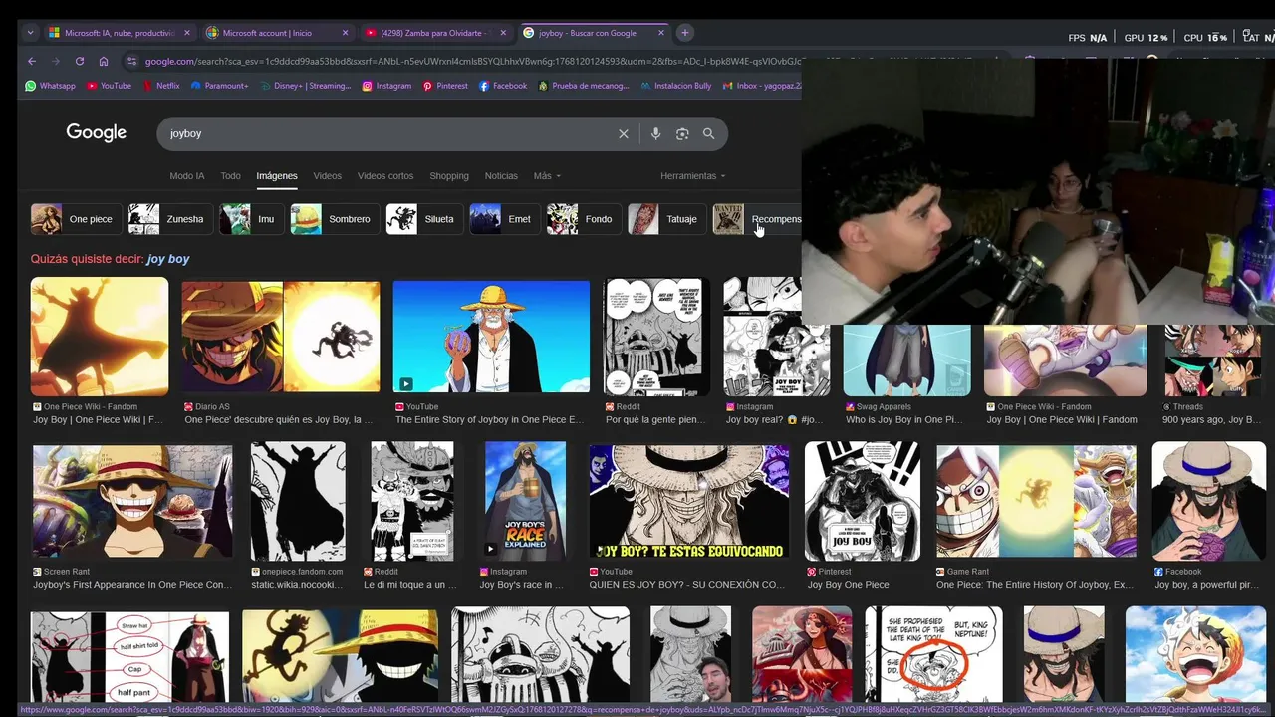Open a new browser tab with plus button

(684, 33)
